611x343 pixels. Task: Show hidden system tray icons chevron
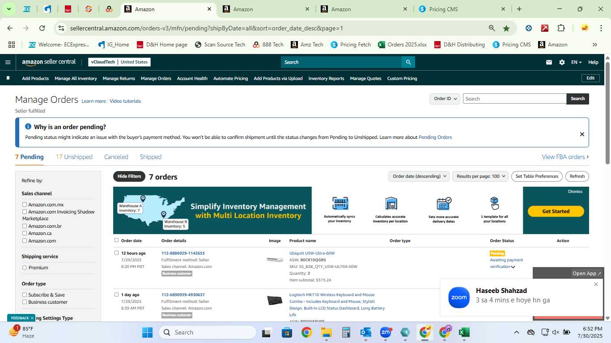point(516,332)
